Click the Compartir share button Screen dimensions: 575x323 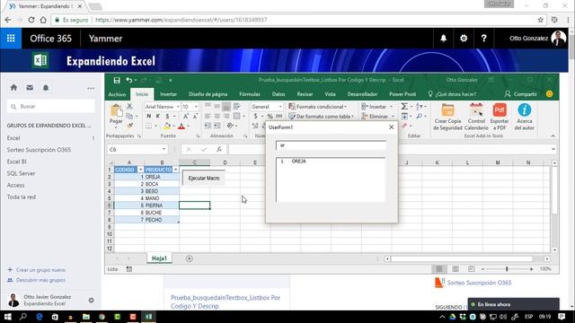tap(521, 94)
